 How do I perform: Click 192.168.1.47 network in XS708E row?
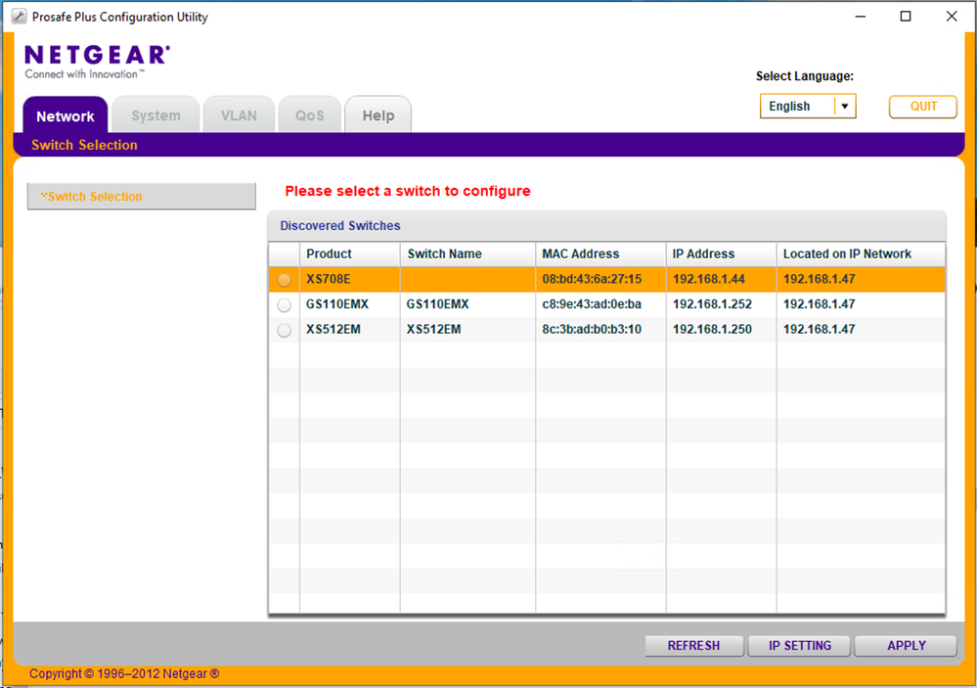click(x=819, y=280)
